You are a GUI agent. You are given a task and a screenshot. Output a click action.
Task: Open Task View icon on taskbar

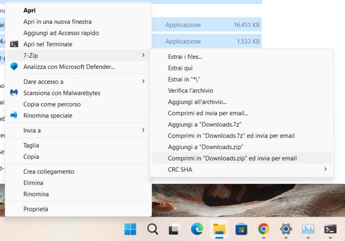[175, 229]
